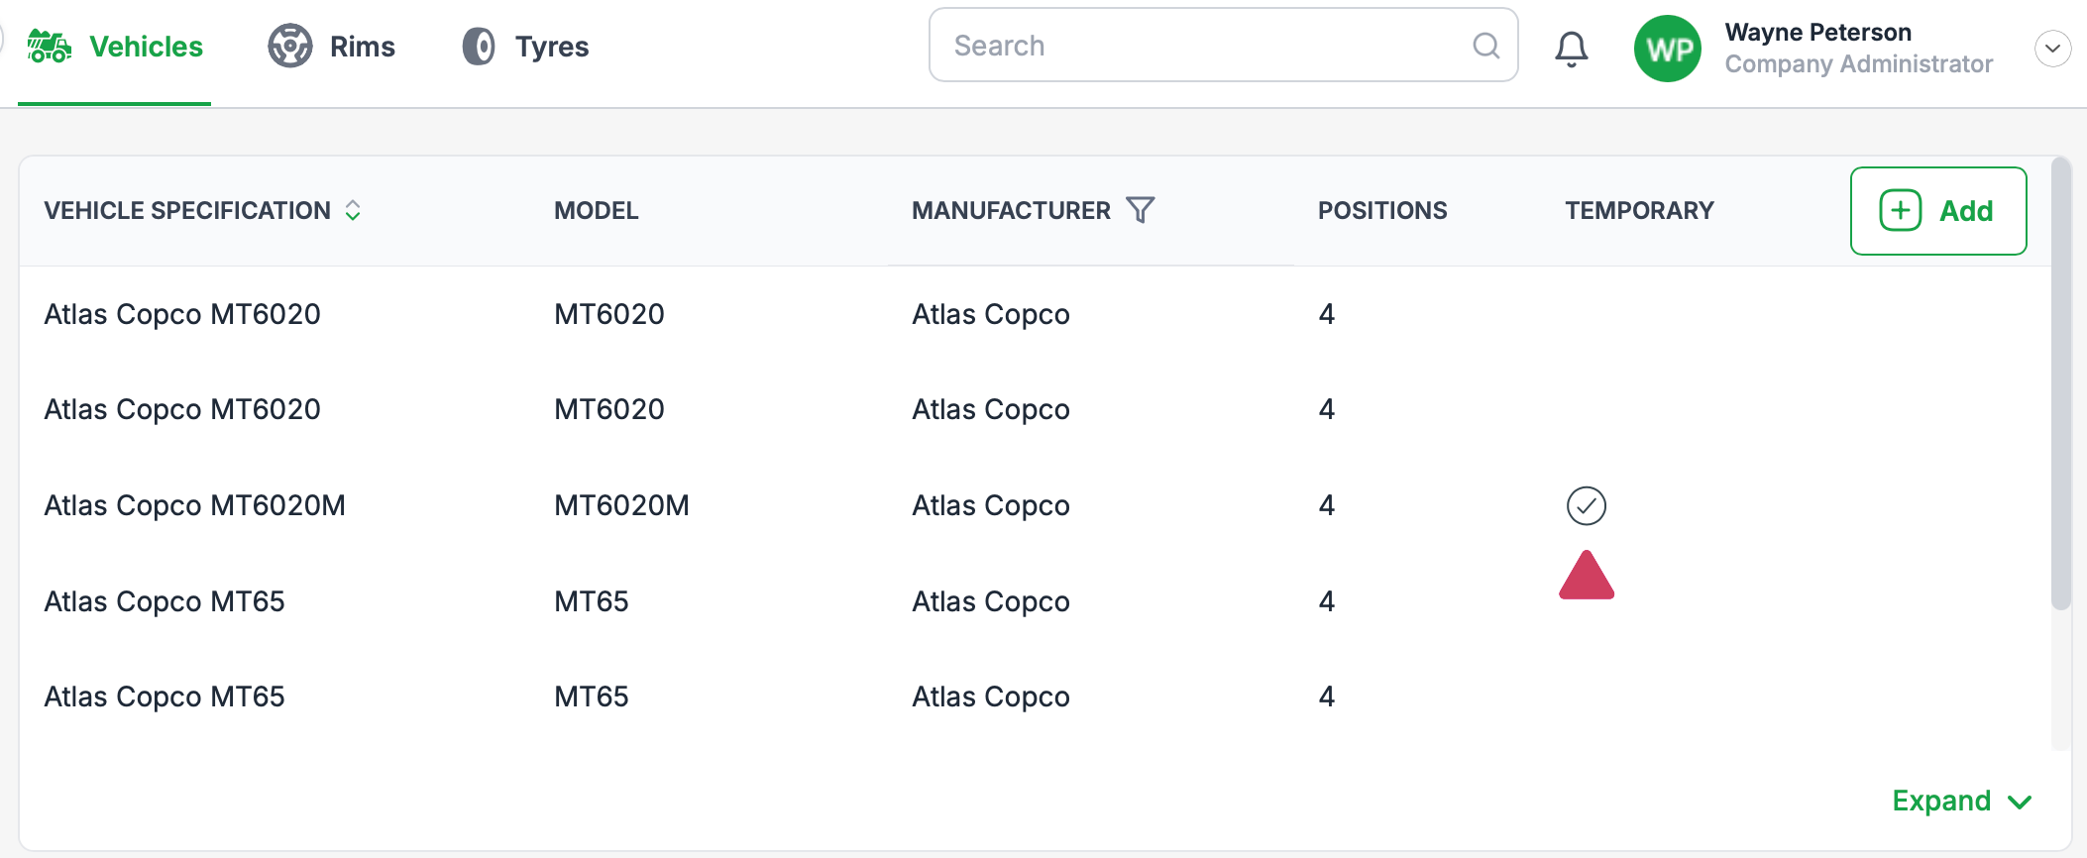The height and width of the screenshot is (858, 2087).
Task: Click the Tyres tyre icon
Action: 479,47
